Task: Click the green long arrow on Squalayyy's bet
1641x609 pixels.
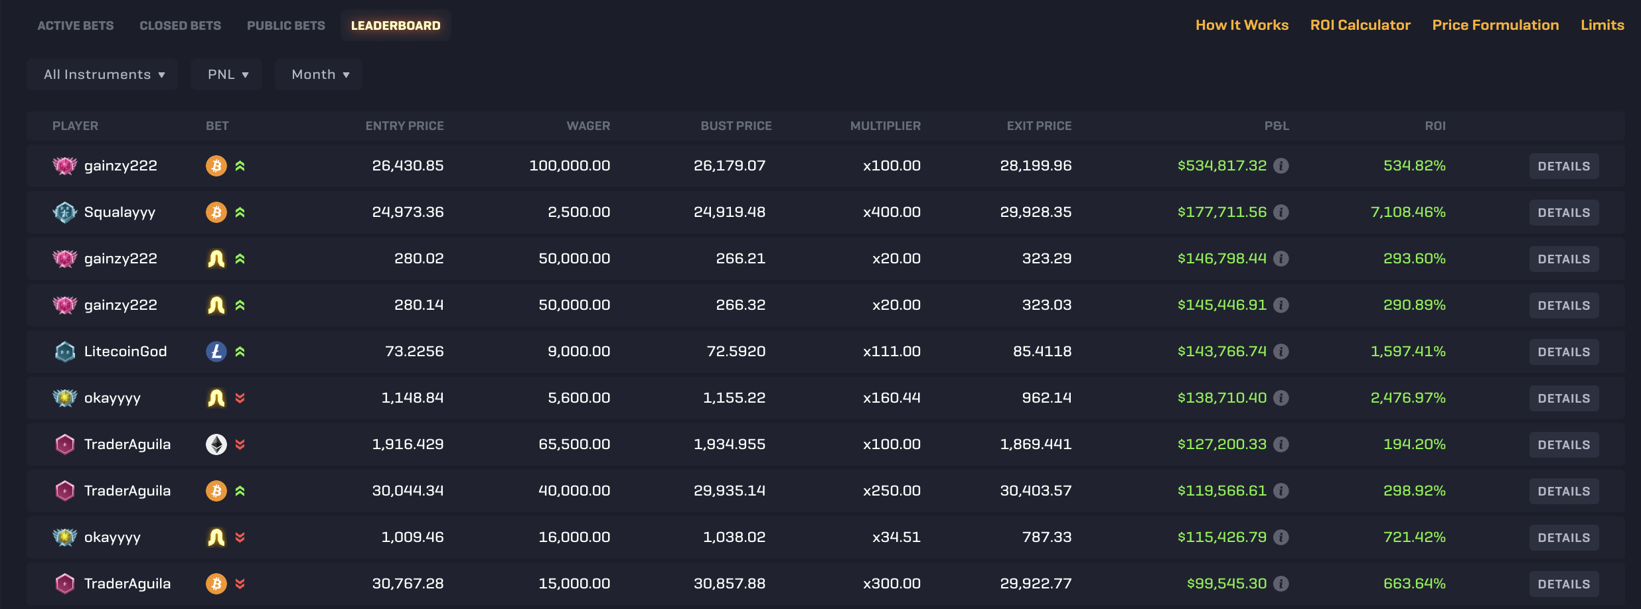Action: 240,212
